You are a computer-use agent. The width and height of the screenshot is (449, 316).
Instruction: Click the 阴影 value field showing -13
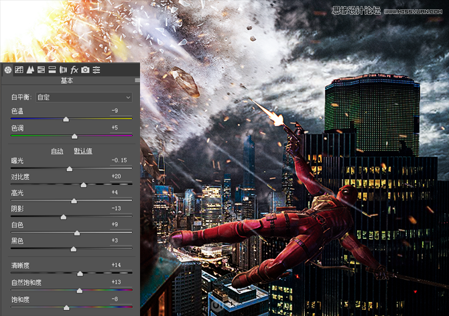point(121,209)
